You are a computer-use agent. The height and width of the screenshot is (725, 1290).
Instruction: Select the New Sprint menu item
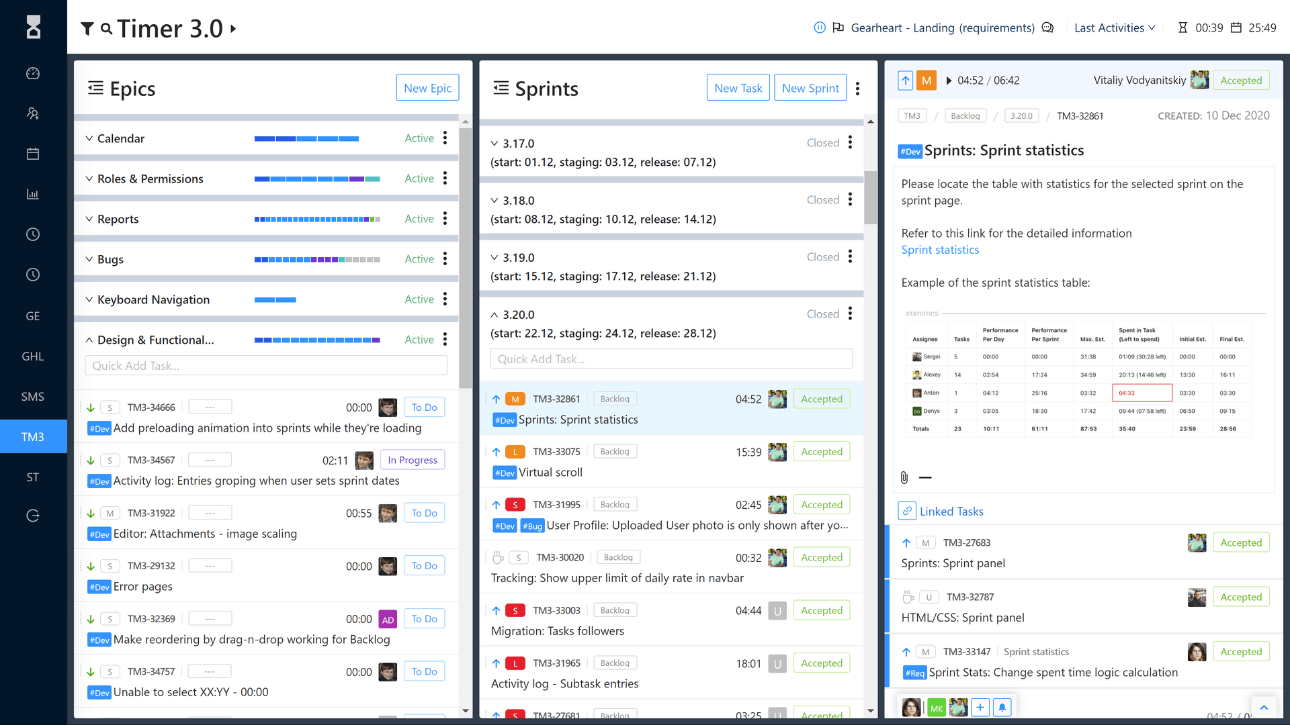810,88
